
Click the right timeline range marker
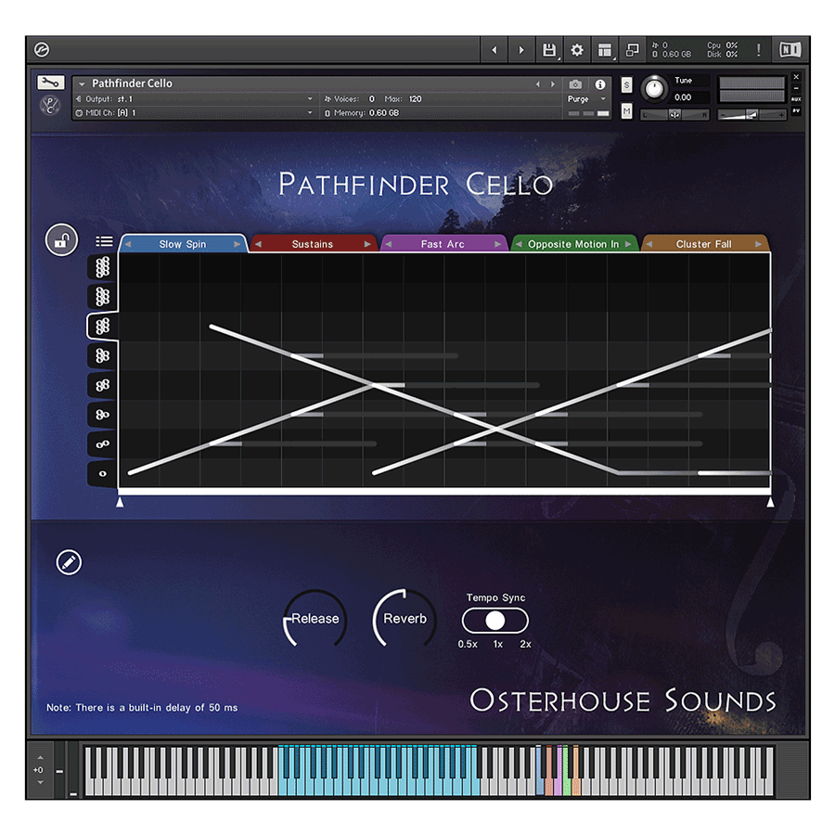tap(770, 502)
